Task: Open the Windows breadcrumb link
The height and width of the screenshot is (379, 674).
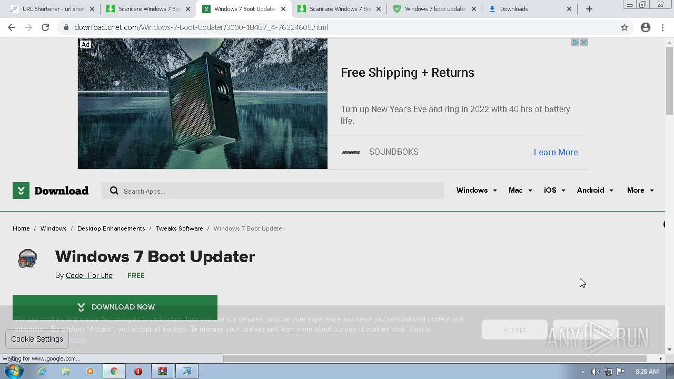Action: click(53, 228)
